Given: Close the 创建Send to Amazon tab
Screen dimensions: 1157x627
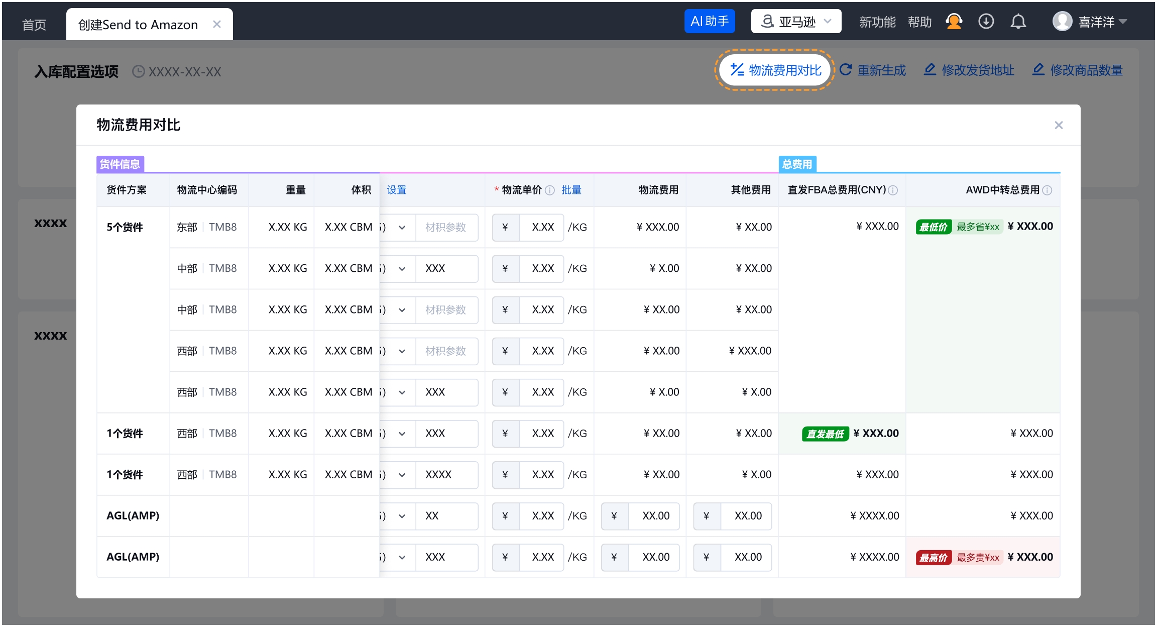Looking at the screenshot, I should [x=217, y=24].
